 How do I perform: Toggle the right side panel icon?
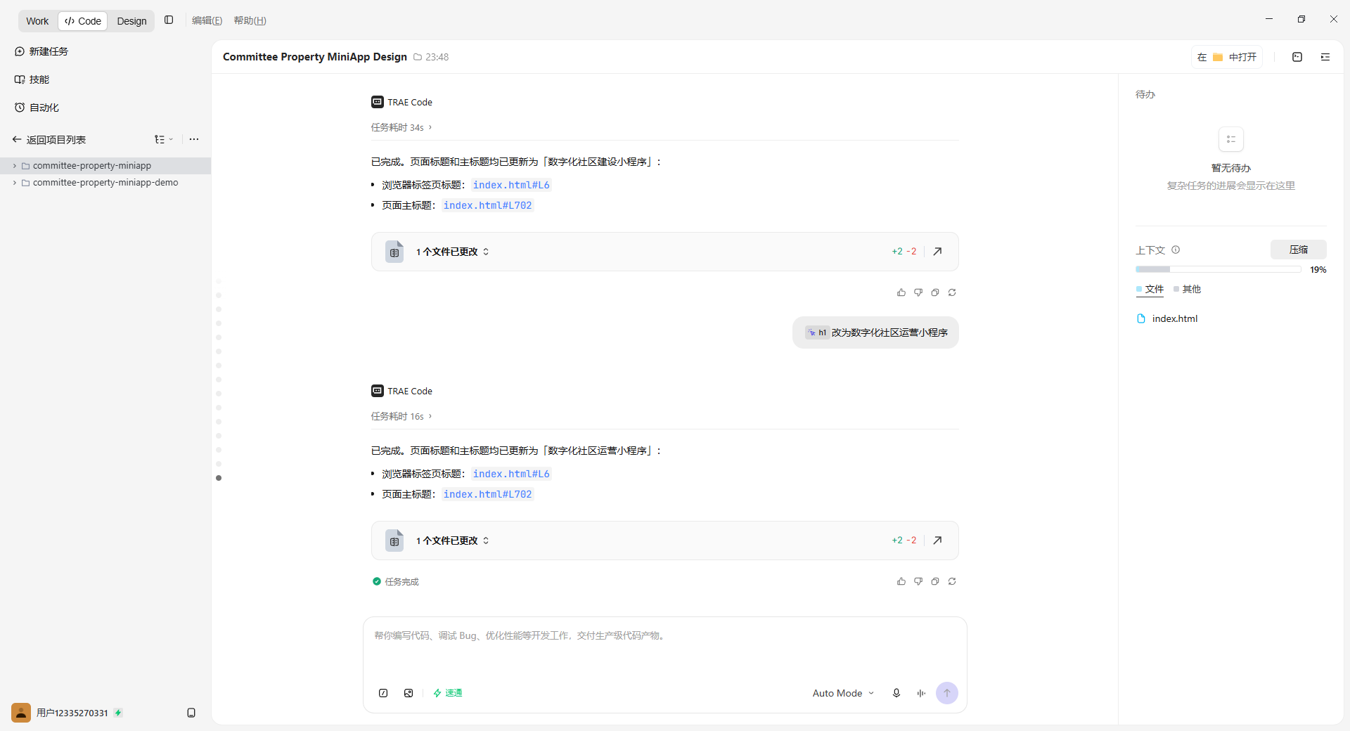click(1325, 57)
